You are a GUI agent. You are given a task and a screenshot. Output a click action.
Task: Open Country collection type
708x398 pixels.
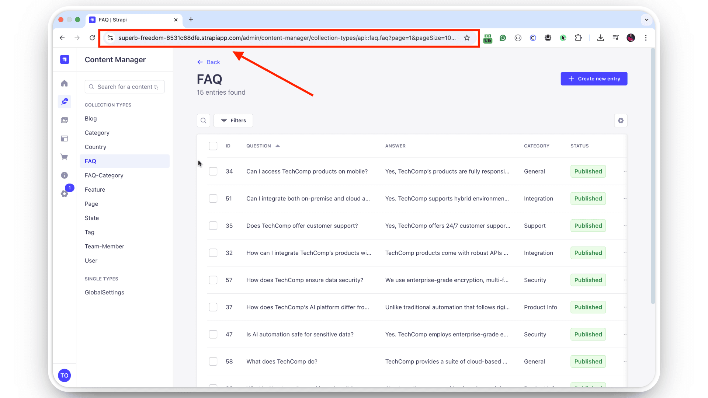96,147
